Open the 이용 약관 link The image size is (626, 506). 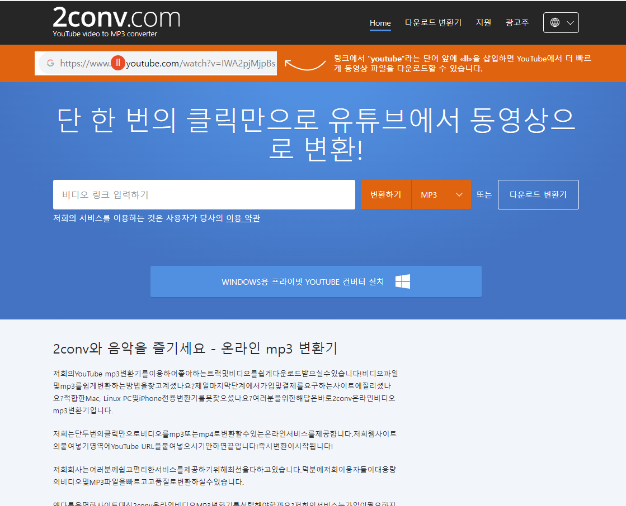[x=243, y=218]
